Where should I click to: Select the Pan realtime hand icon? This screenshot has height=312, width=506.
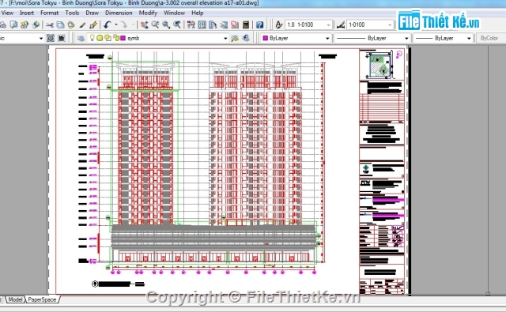click(x=144, y=24)
